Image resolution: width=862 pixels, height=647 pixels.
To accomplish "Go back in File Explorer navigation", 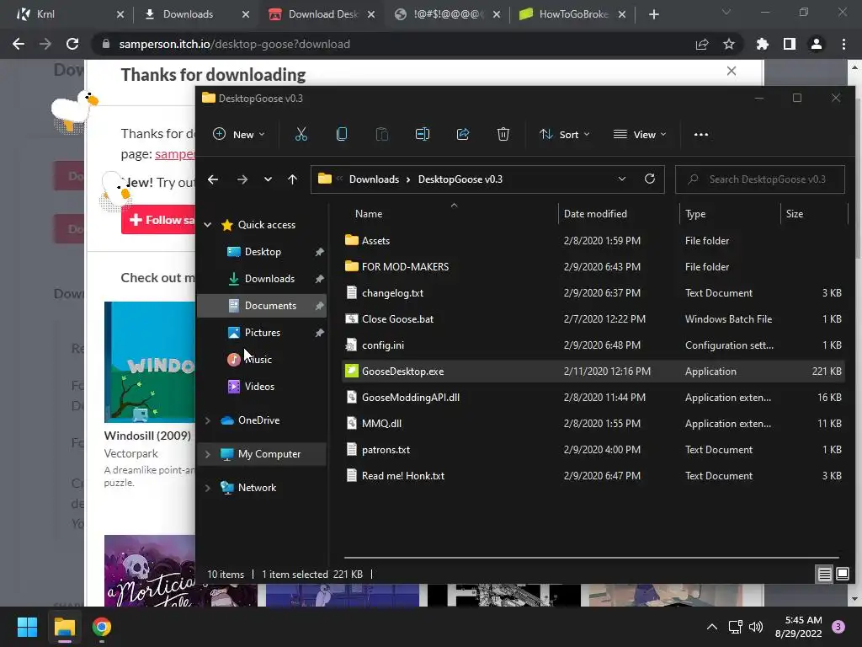I will (x=213, y=179).
